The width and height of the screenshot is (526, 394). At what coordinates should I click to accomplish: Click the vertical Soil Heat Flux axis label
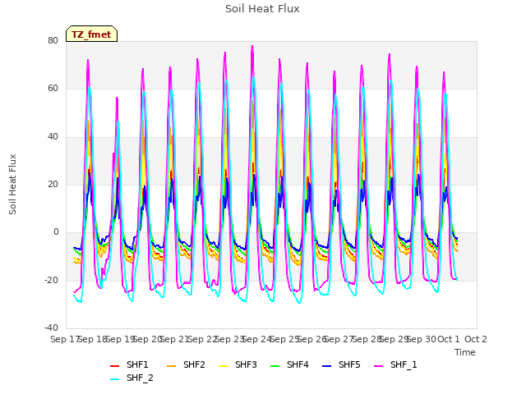(12, 185)
